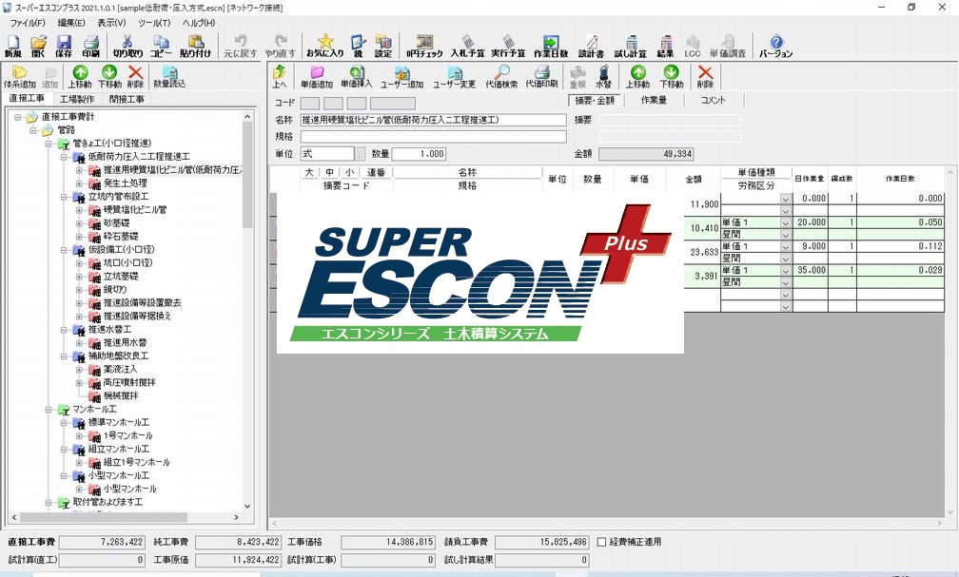Copy with the コピー icon

(x=161, y=47)
